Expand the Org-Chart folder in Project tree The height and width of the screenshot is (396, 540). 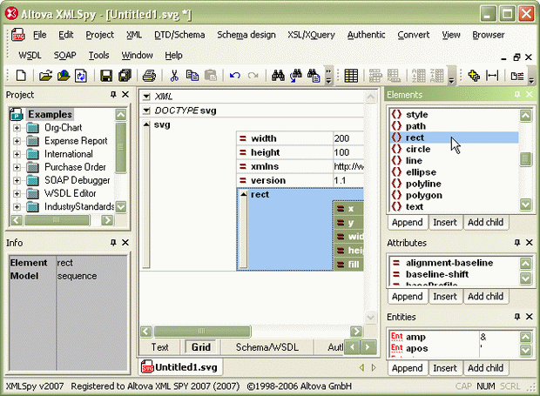[x=17, y=128]
